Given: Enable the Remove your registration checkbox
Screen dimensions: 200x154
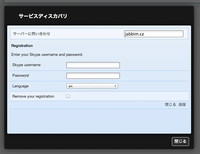Looking at the screenshot, I should [68, 96].
